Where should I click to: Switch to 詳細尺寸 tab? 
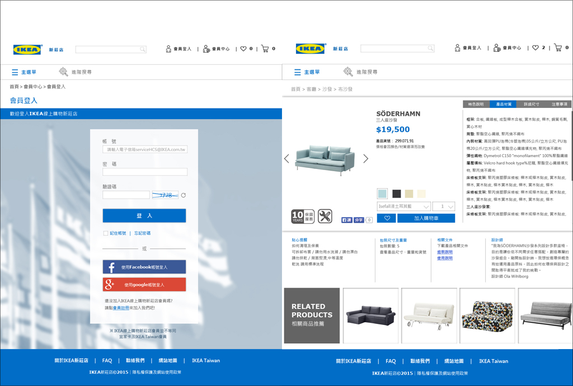pyautogui.click(x=532, y=104)
